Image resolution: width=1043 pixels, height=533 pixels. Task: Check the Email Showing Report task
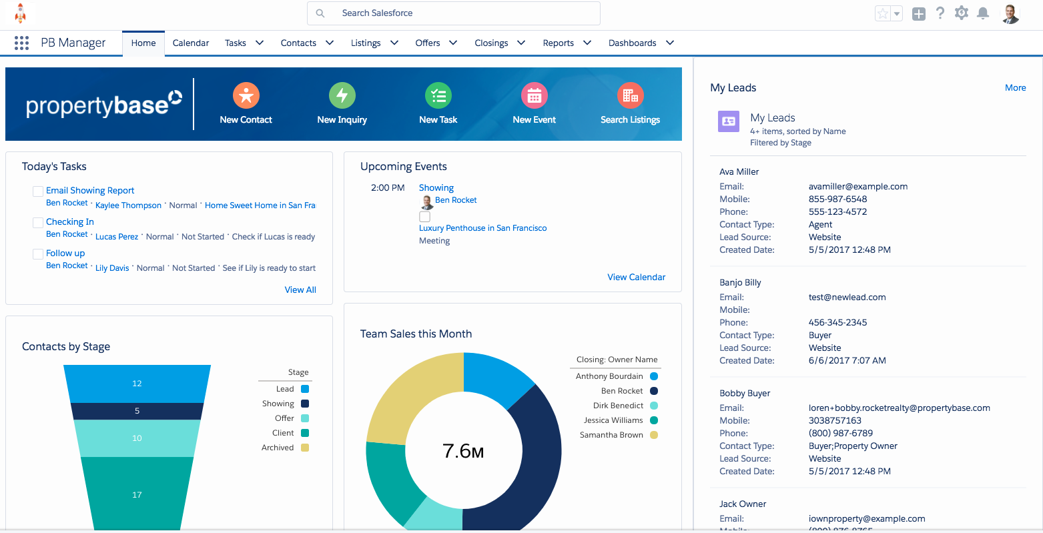[x=38, y=191]
